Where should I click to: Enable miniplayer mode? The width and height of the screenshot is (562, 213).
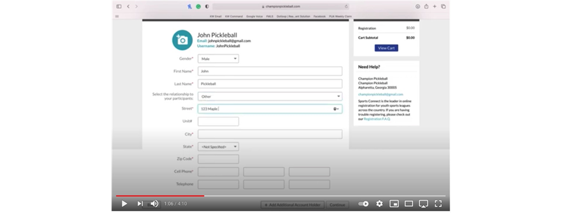click(394, 204)
